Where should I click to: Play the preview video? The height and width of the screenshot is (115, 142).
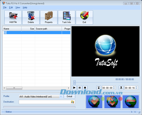(74, 88)
